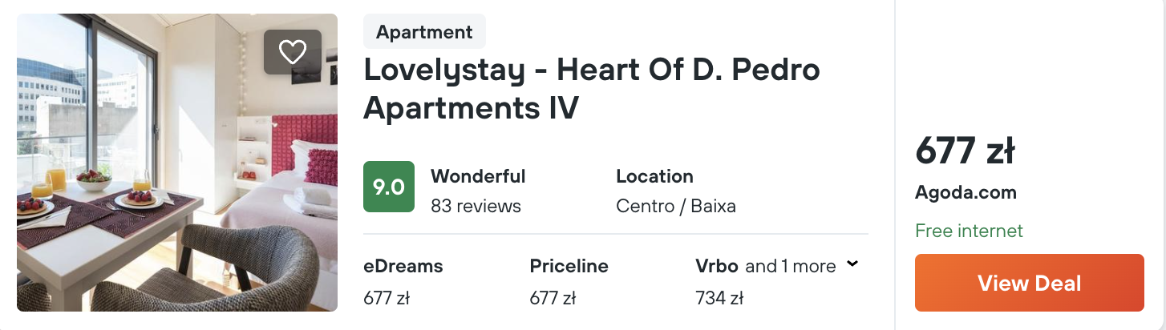
Task: Click the 677 zł price under Priceline
Action: (x=553, y=299)
